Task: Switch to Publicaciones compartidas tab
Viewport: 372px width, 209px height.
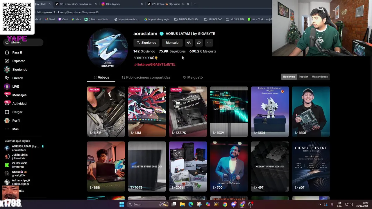Action: point(146,78)
